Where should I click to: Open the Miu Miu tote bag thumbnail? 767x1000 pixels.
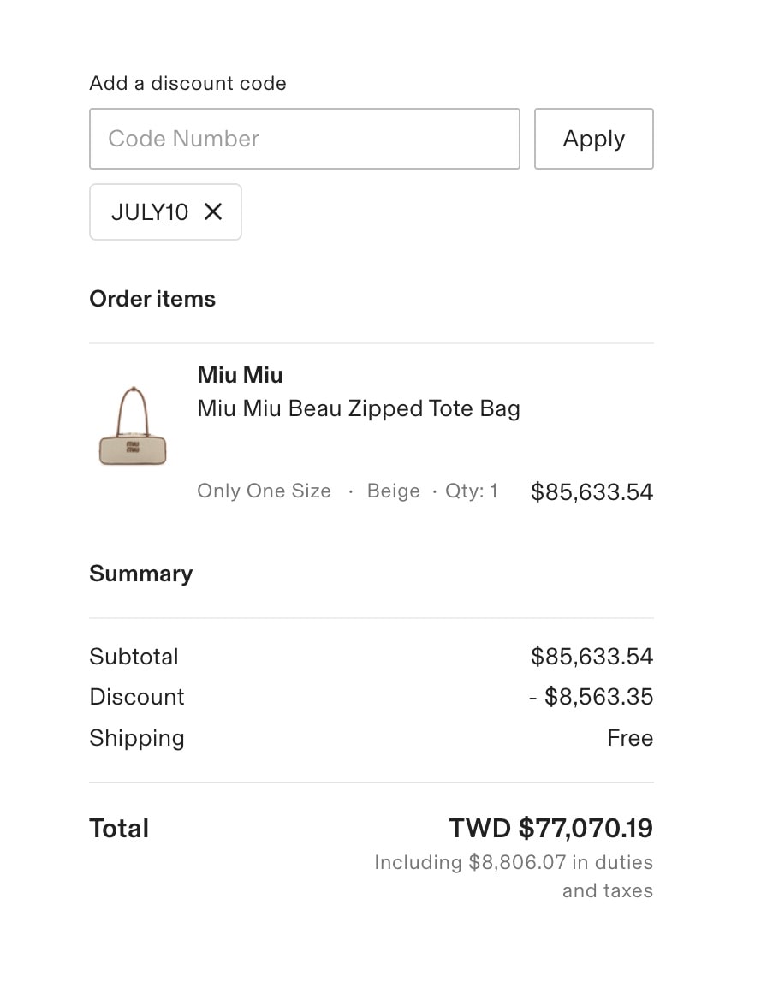coord(133,426)
